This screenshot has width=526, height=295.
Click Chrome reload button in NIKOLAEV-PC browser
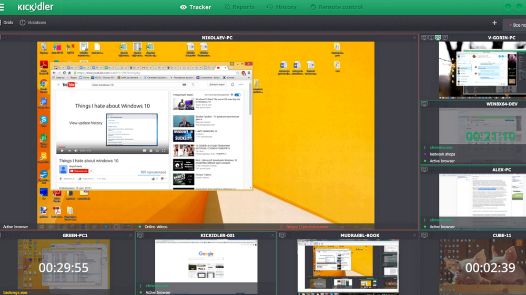64,72
